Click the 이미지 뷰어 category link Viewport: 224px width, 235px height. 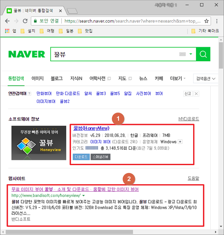click(x=100, y=142)
